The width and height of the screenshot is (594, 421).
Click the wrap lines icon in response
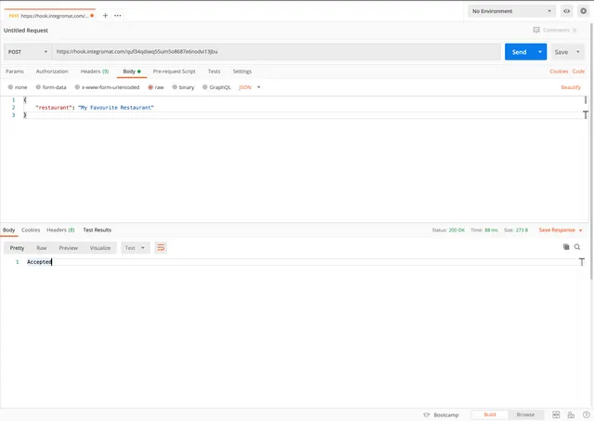(x=161, y=248)
